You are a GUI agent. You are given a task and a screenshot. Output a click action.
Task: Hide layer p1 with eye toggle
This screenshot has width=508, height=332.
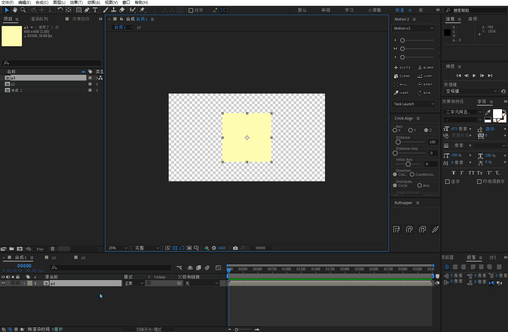coord(3,283)
